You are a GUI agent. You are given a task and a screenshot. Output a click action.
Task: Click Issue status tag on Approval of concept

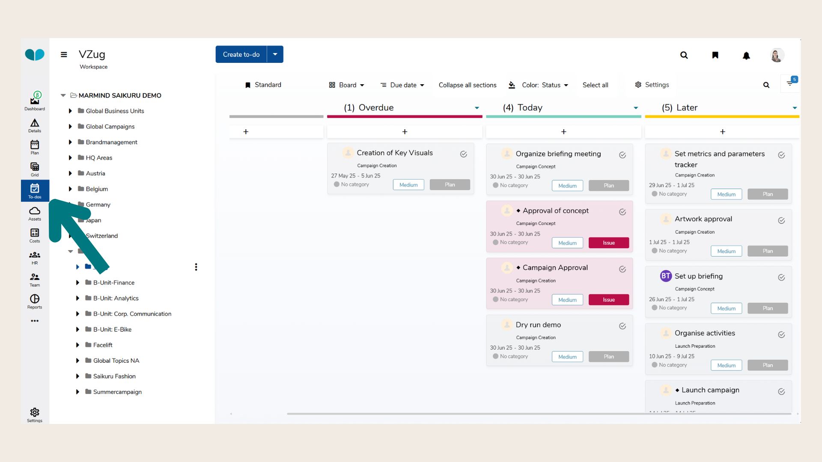click(x=608, y=243)
